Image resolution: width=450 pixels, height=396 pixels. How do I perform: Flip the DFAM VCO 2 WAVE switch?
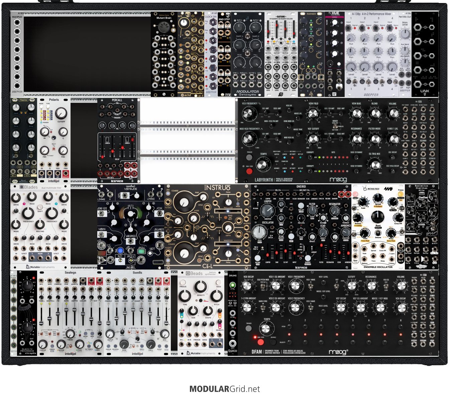[311, 308]
